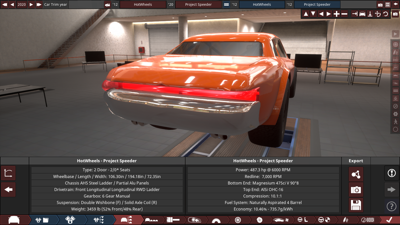
Task: Rotate camera right with the right arrow
Action: (329, 14)
